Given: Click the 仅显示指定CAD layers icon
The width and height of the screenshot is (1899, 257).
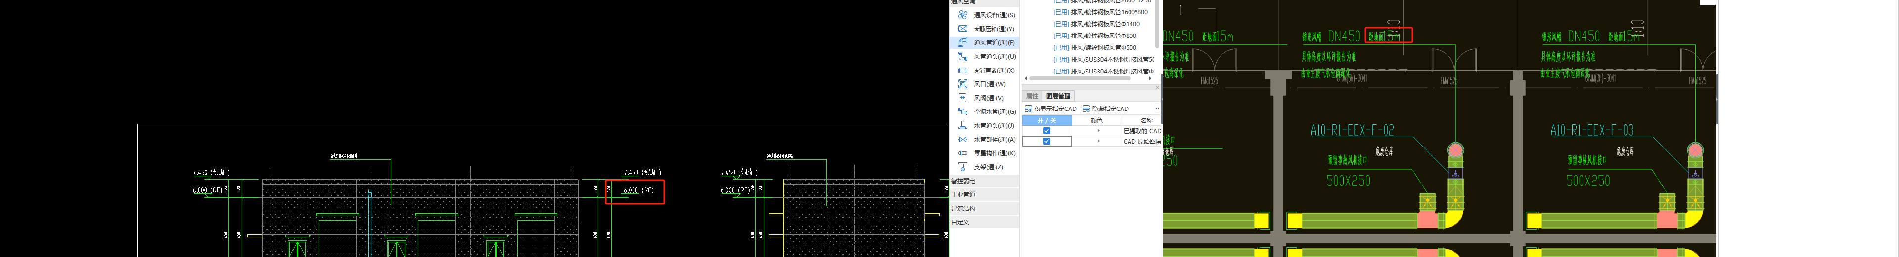Looking at the screenshot, I should pyautogui.click(x=1029, y=109).
